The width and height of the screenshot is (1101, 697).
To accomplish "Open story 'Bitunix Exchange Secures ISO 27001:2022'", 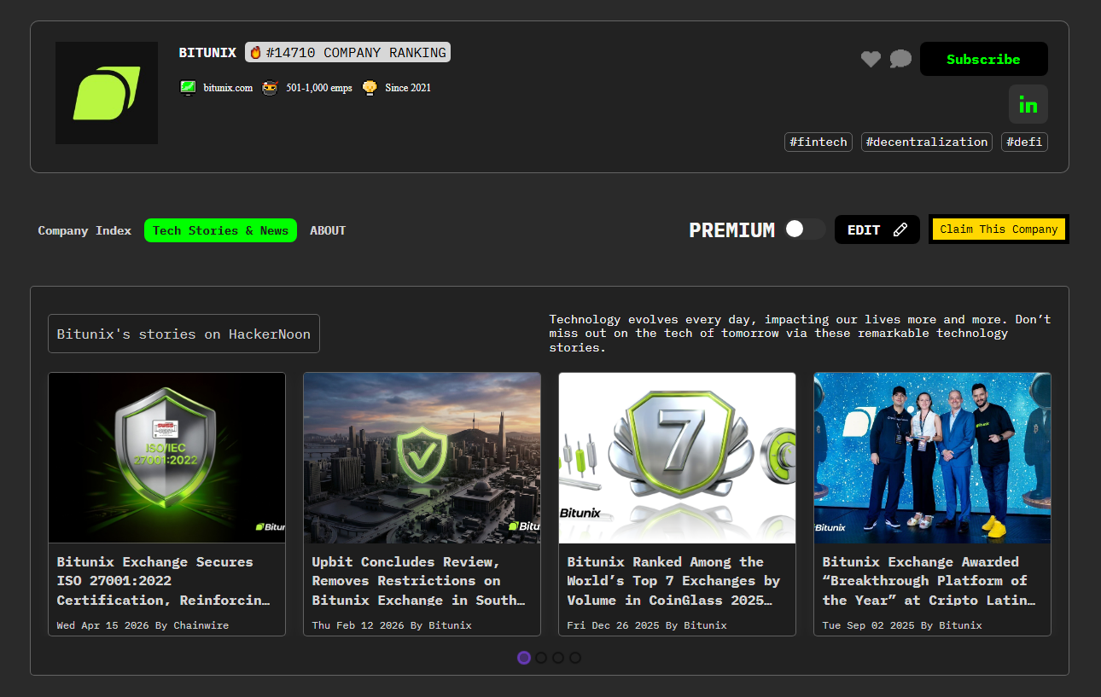I will (x=164, y=581).
